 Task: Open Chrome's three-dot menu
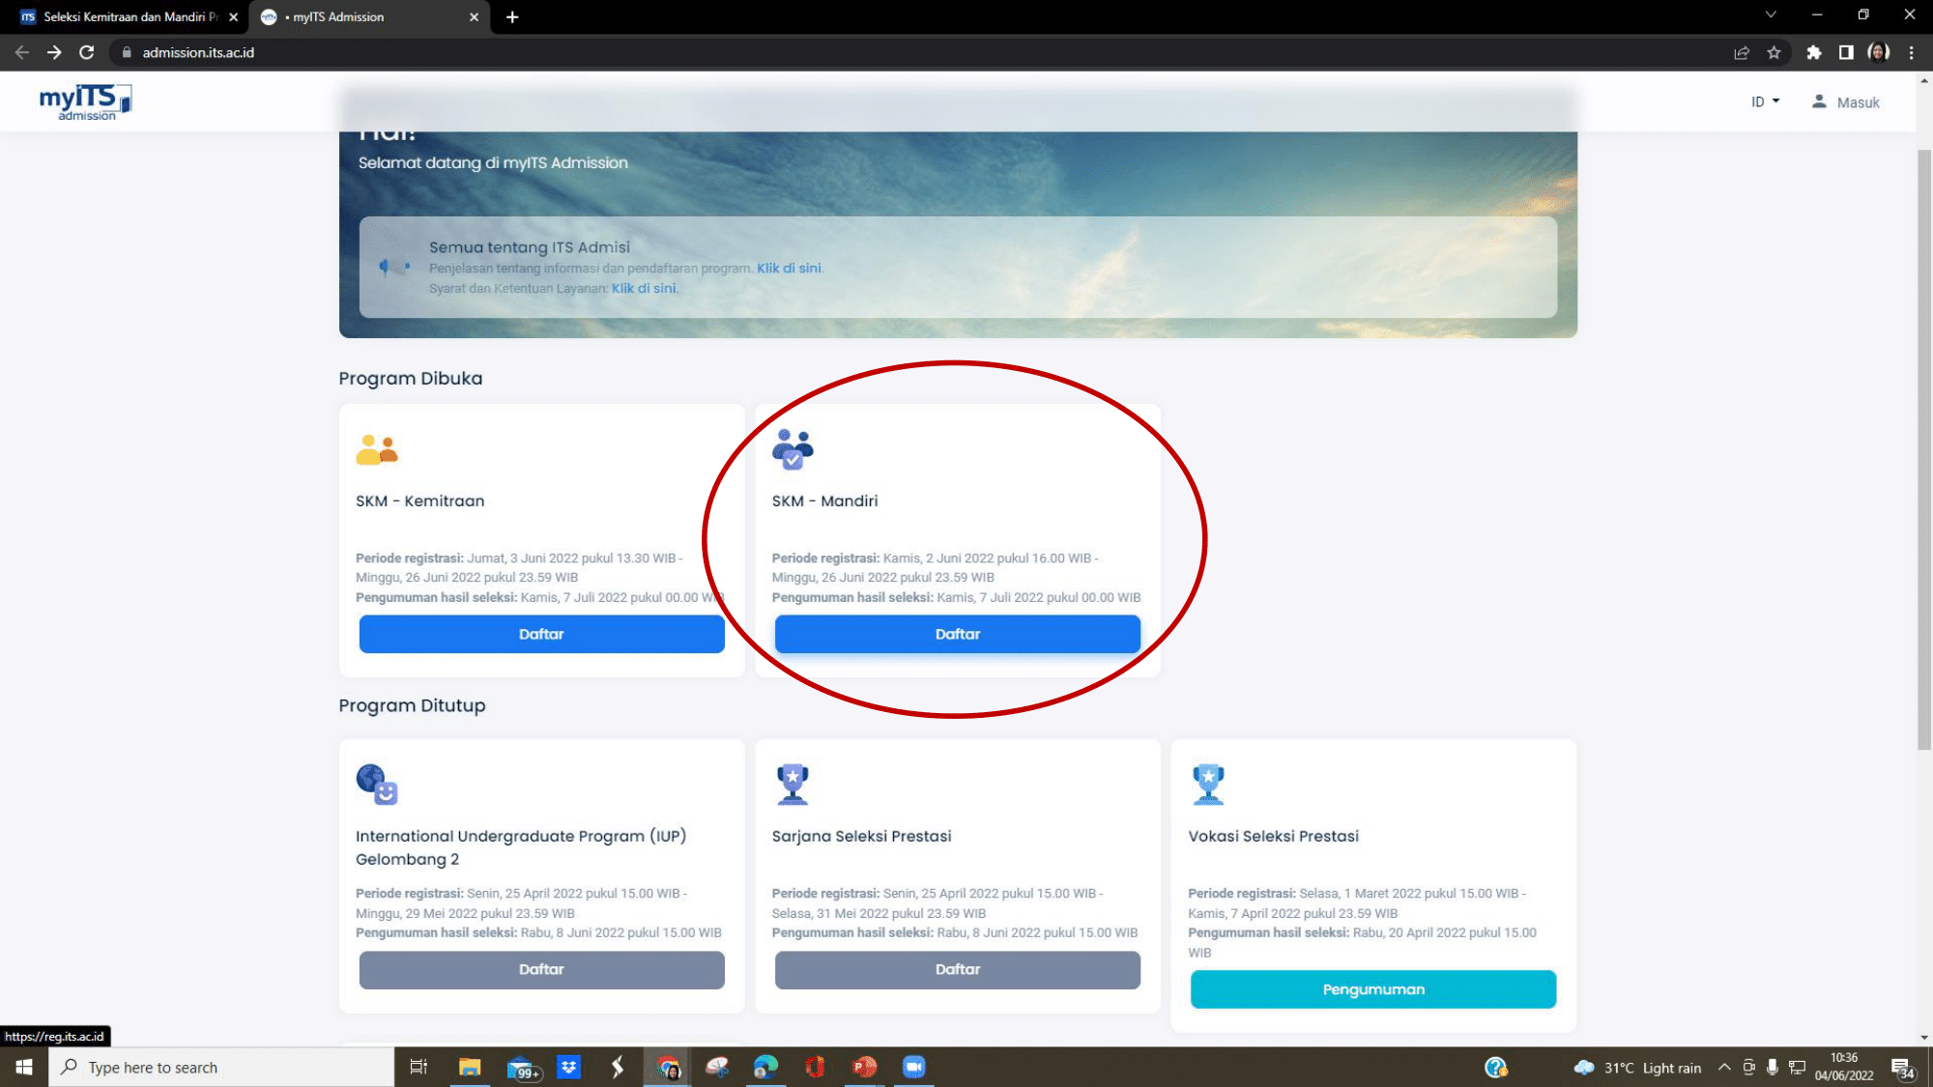click(1911, 53)
